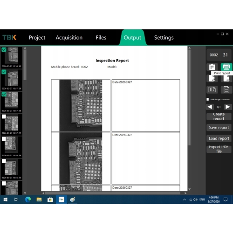
Task: Click the thumbnail list scroll-up arrow
Action: 25,48
